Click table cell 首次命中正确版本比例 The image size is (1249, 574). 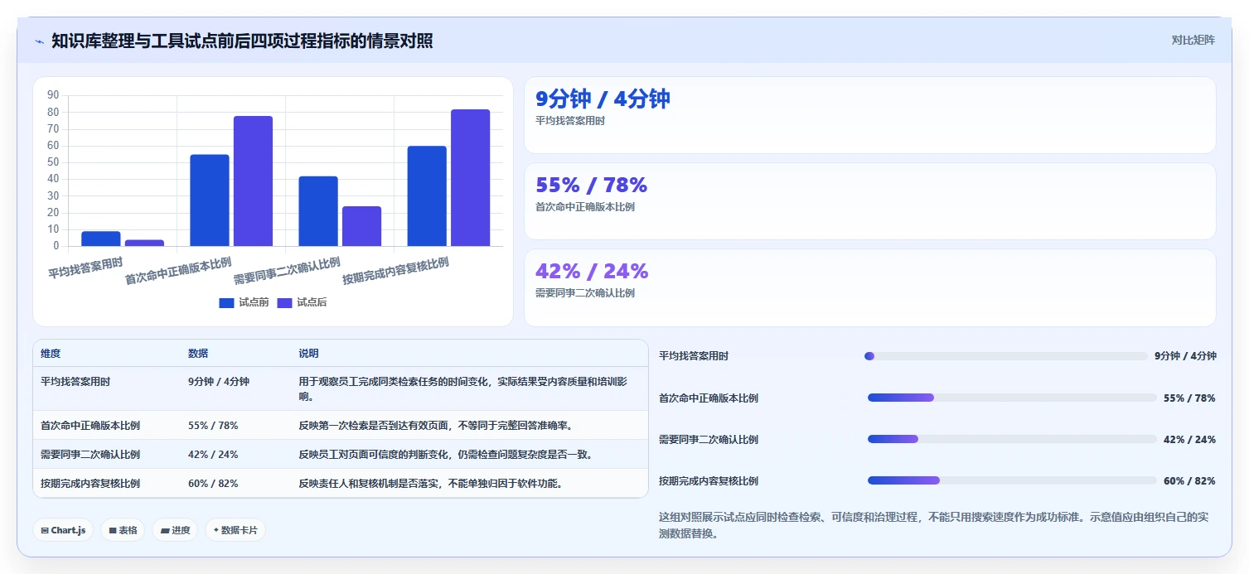[x=90, y=426]
